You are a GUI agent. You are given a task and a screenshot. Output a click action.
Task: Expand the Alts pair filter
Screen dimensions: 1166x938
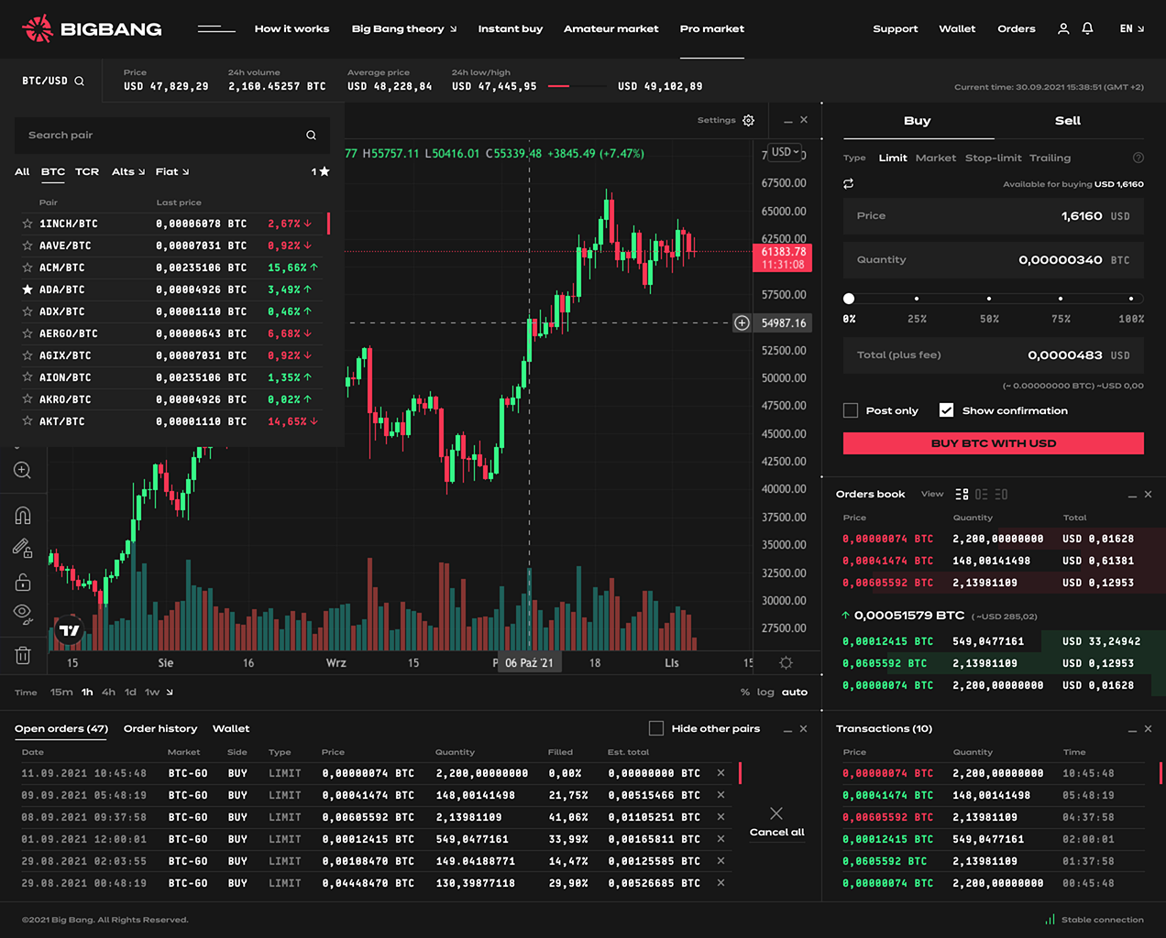click(x=128, y=171)
